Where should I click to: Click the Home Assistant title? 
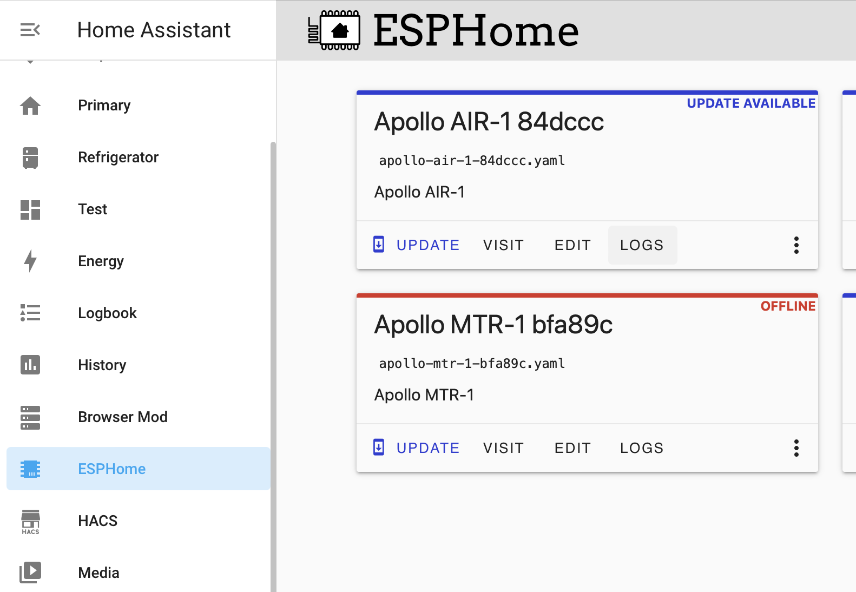[x=154, y=30]
